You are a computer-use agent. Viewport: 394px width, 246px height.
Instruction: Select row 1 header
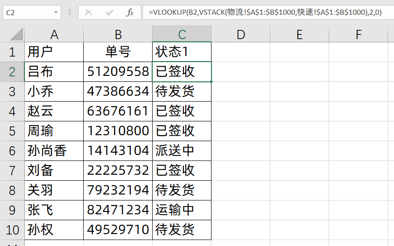[x=12, y=52]
